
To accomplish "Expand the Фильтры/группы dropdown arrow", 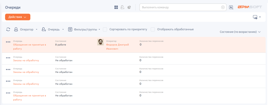I will 99,30.
